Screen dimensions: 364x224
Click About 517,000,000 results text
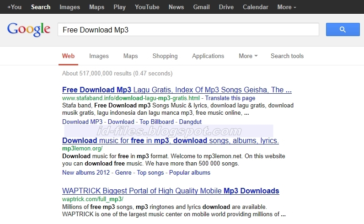tap(117, 73)
